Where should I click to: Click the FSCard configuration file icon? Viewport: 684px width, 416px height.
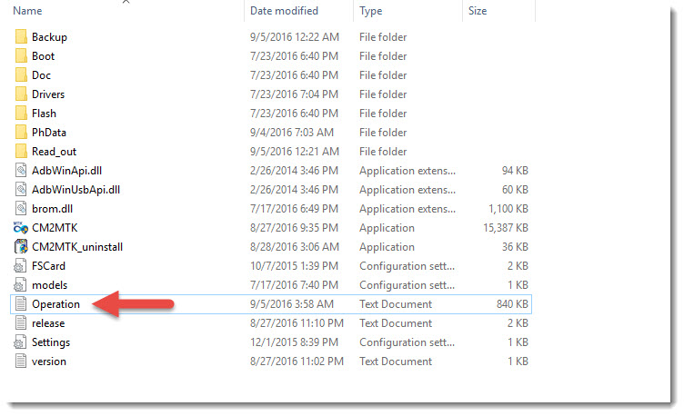click(20, 266)
